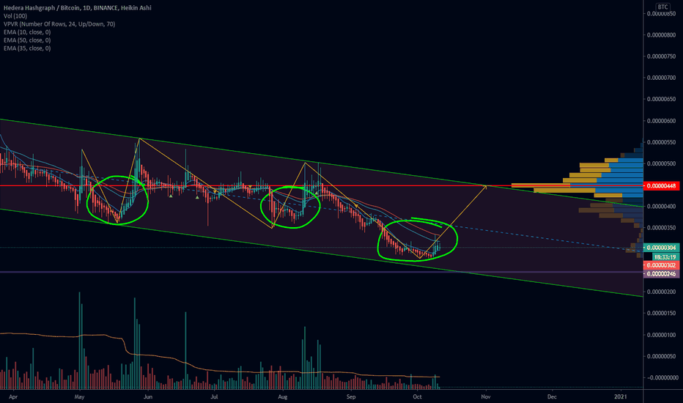Click the EMA (35, close, 0) legend
683x403 pixels.
[27, 48]
